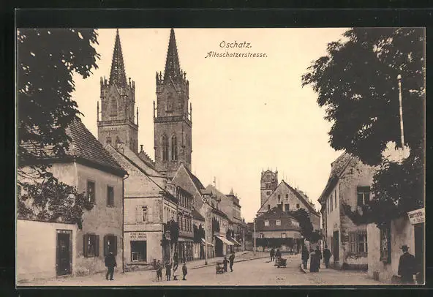Screen dimensions: 433x297
Task: Click the "Oschatz." title caption
Action: point(236,45)
